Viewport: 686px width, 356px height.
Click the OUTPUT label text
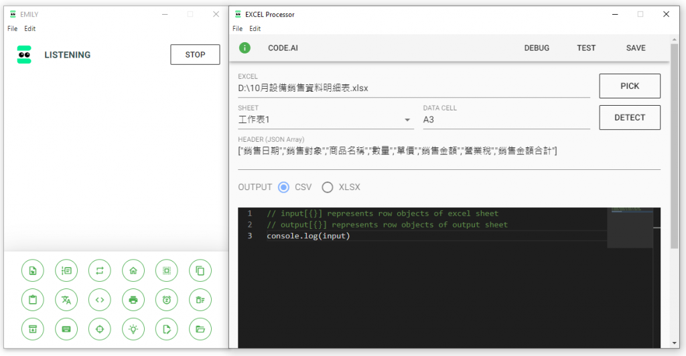[x=255, y=187]
